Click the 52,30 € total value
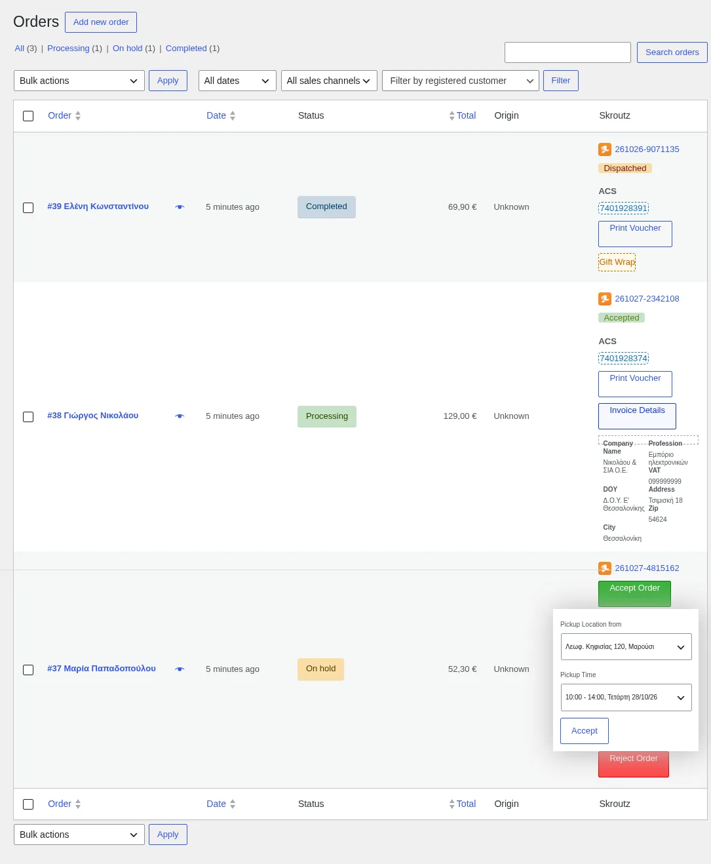711x864 pixels. [462, 669]
